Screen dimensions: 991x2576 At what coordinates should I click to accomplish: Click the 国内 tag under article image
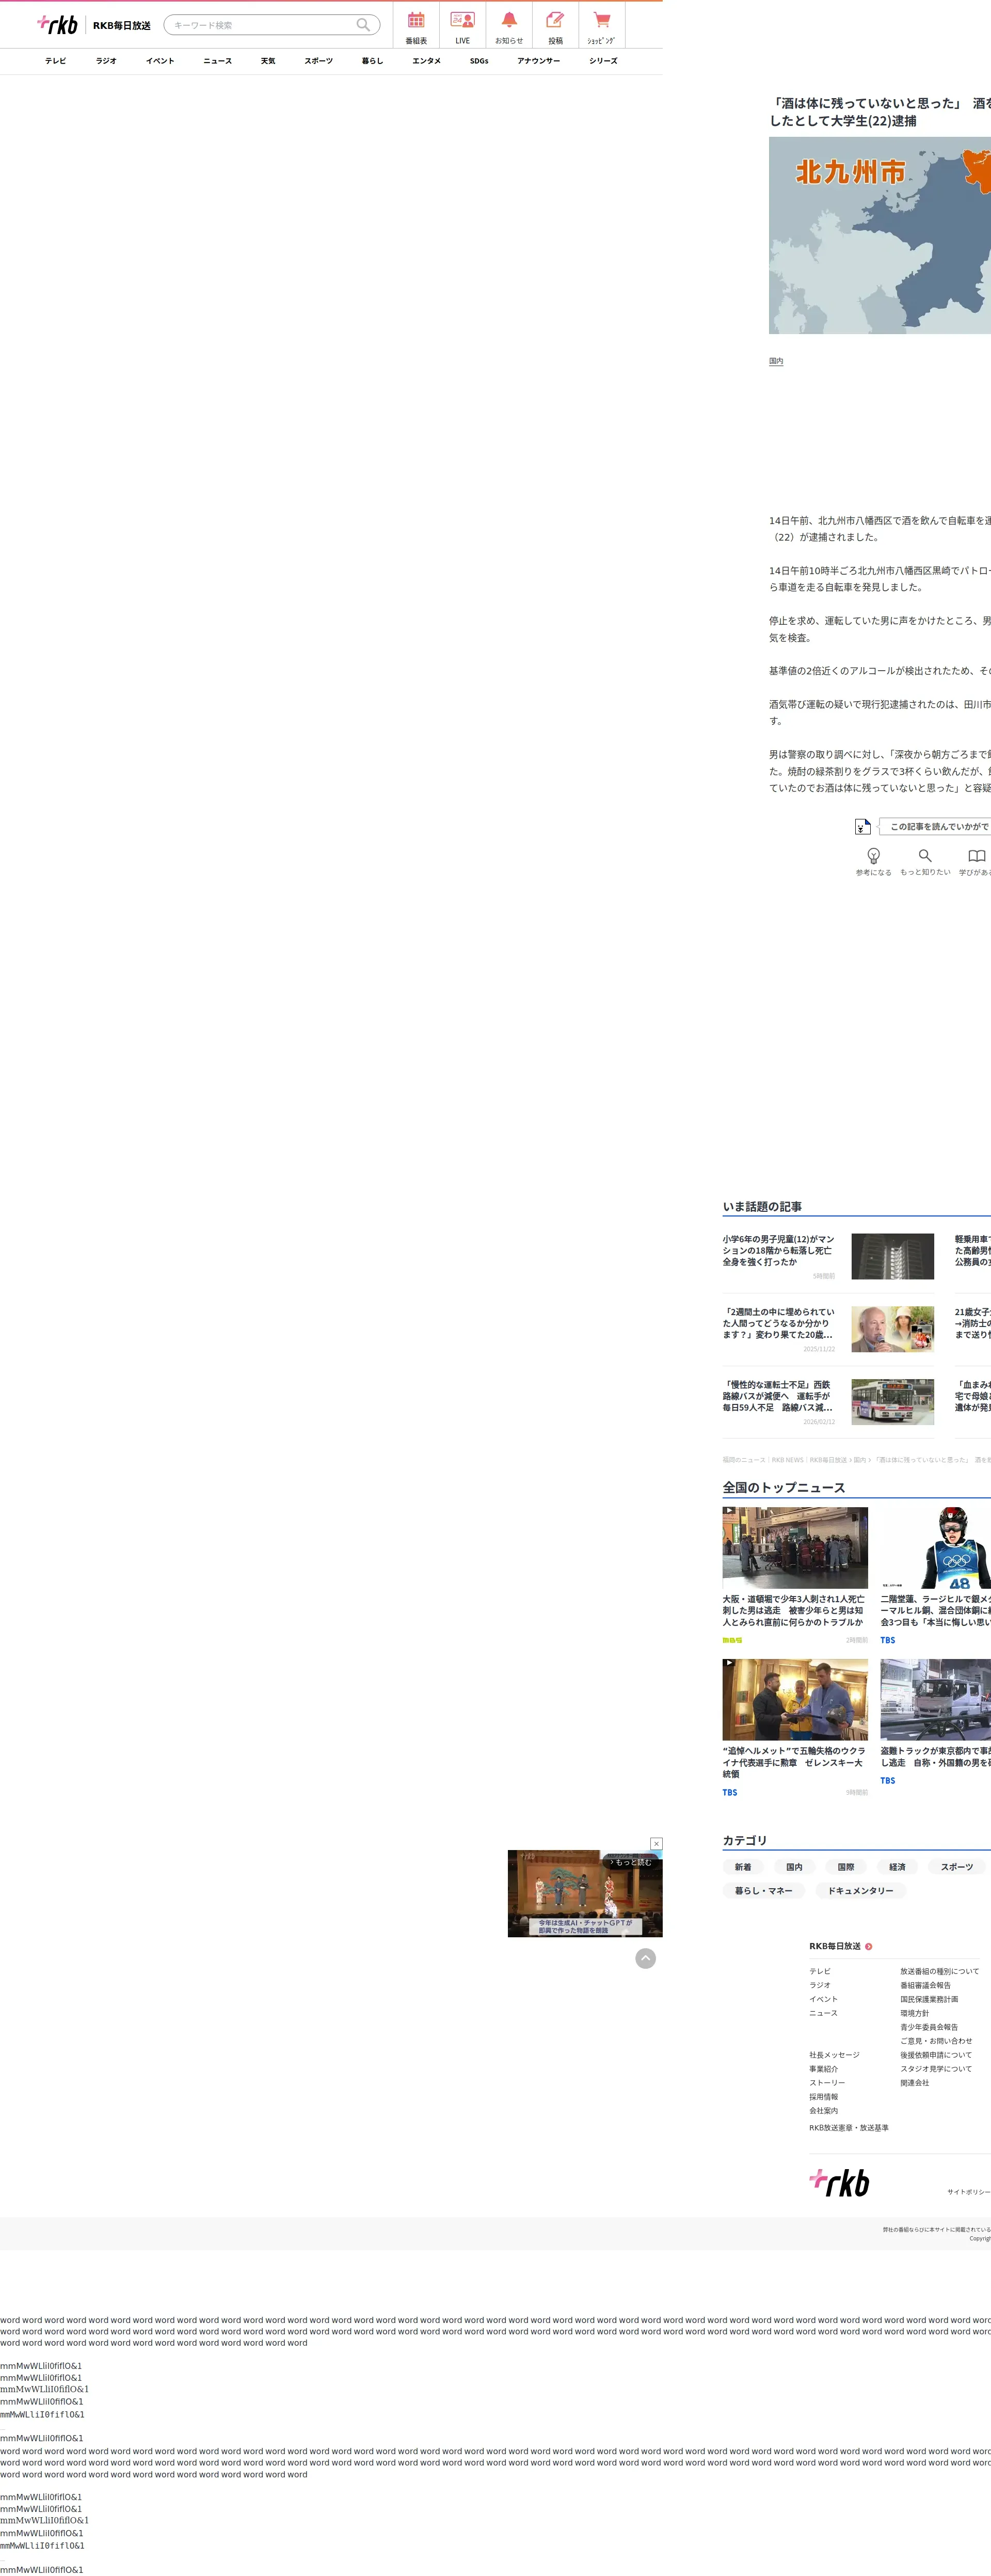point(776,361)
